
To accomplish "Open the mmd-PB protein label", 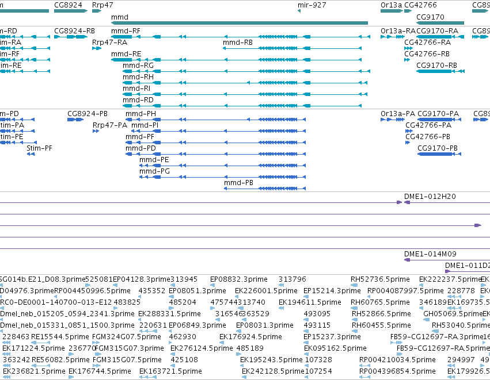I will (239, 183).
